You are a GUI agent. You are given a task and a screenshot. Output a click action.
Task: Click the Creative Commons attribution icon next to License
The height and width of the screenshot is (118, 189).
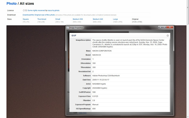(x=24, y=11)
